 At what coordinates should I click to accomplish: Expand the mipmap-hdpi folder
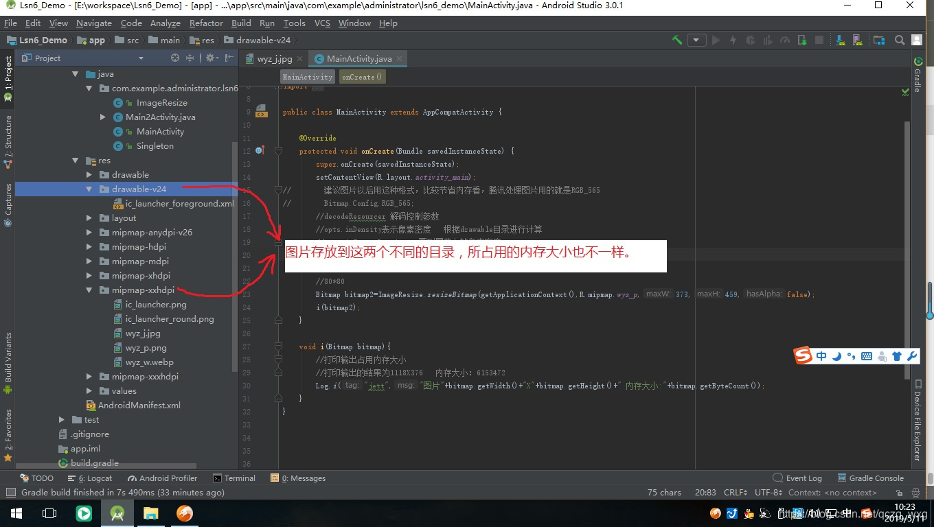pos(89,247)
